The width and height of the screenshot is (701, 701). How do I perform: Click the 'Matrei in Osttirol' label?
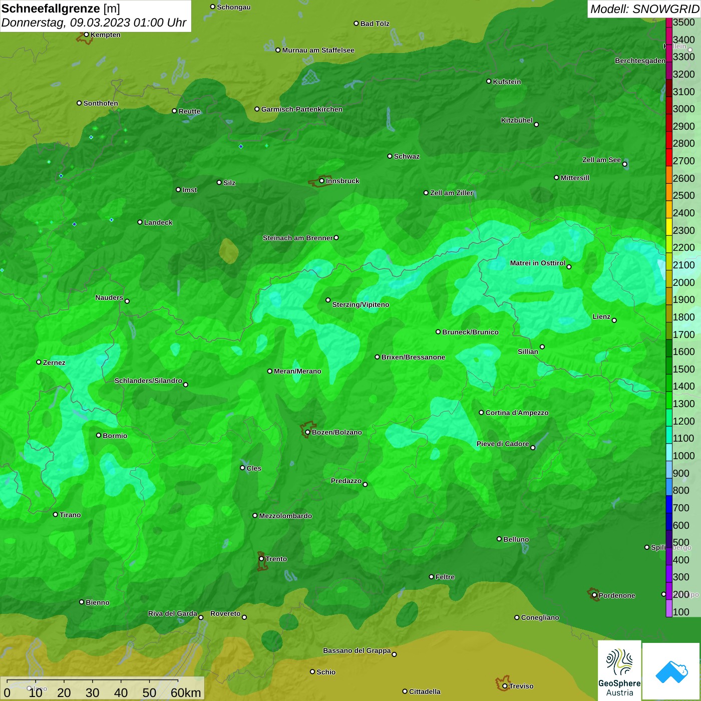coord(538,263)
